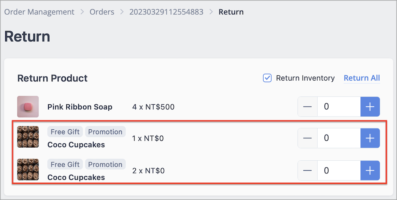Uncheck the Return Inventory checkbox

tap(267, 78)
